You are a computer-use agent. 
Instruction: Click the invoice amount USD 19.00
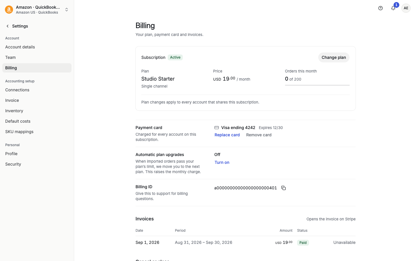coord(284,242)
